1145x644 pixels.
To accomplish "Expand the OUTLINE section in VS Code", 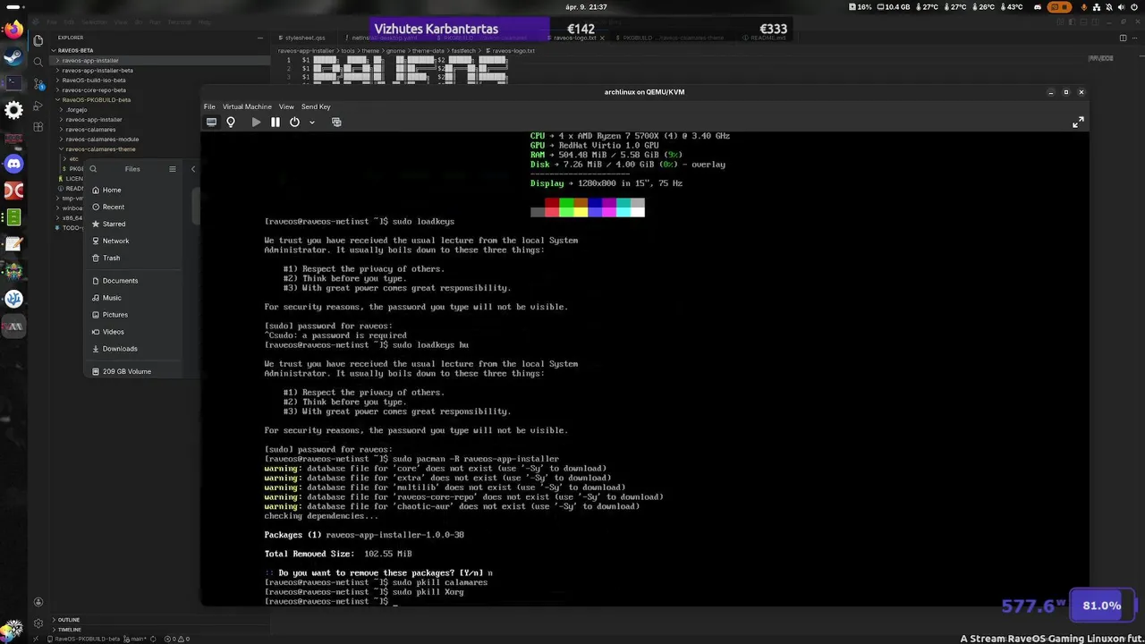I will [x=160, y=620].
